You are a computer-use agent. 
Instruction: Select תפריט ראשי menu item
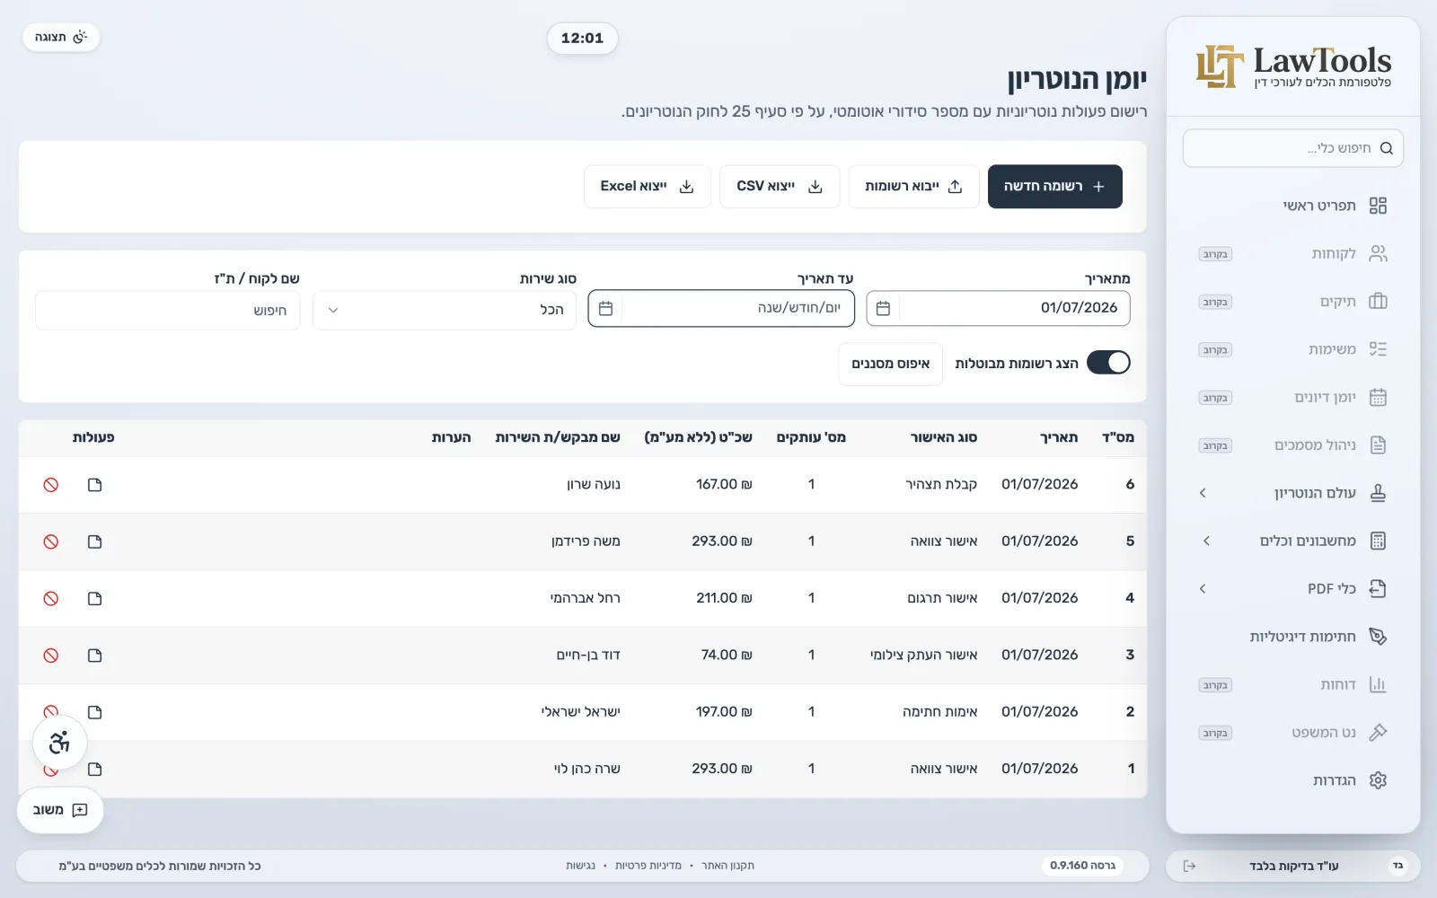click(1293, 206)
